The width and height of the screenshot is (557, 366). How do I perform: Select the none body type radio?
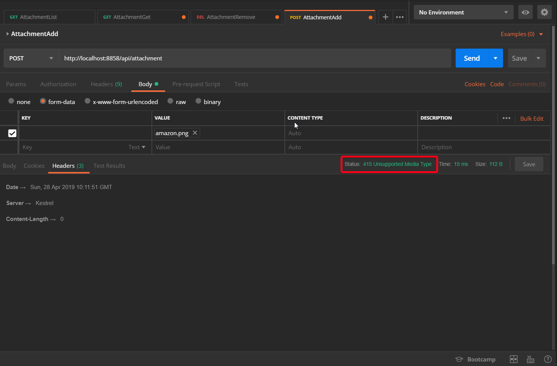point(11,101)
